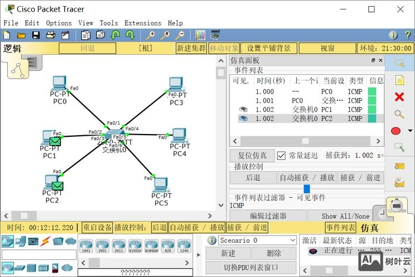Activate the Inspect magnifier tool
Screen dimensions: 415x277
pos(399,114)
